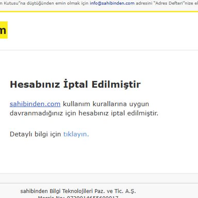Click the line 'davranmadığınız için hesabınız iptal edilmiştir.'

84,113
